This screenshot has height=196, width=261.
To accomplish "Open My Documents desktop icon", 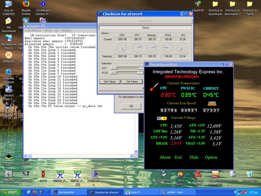I will click(9, 25).
